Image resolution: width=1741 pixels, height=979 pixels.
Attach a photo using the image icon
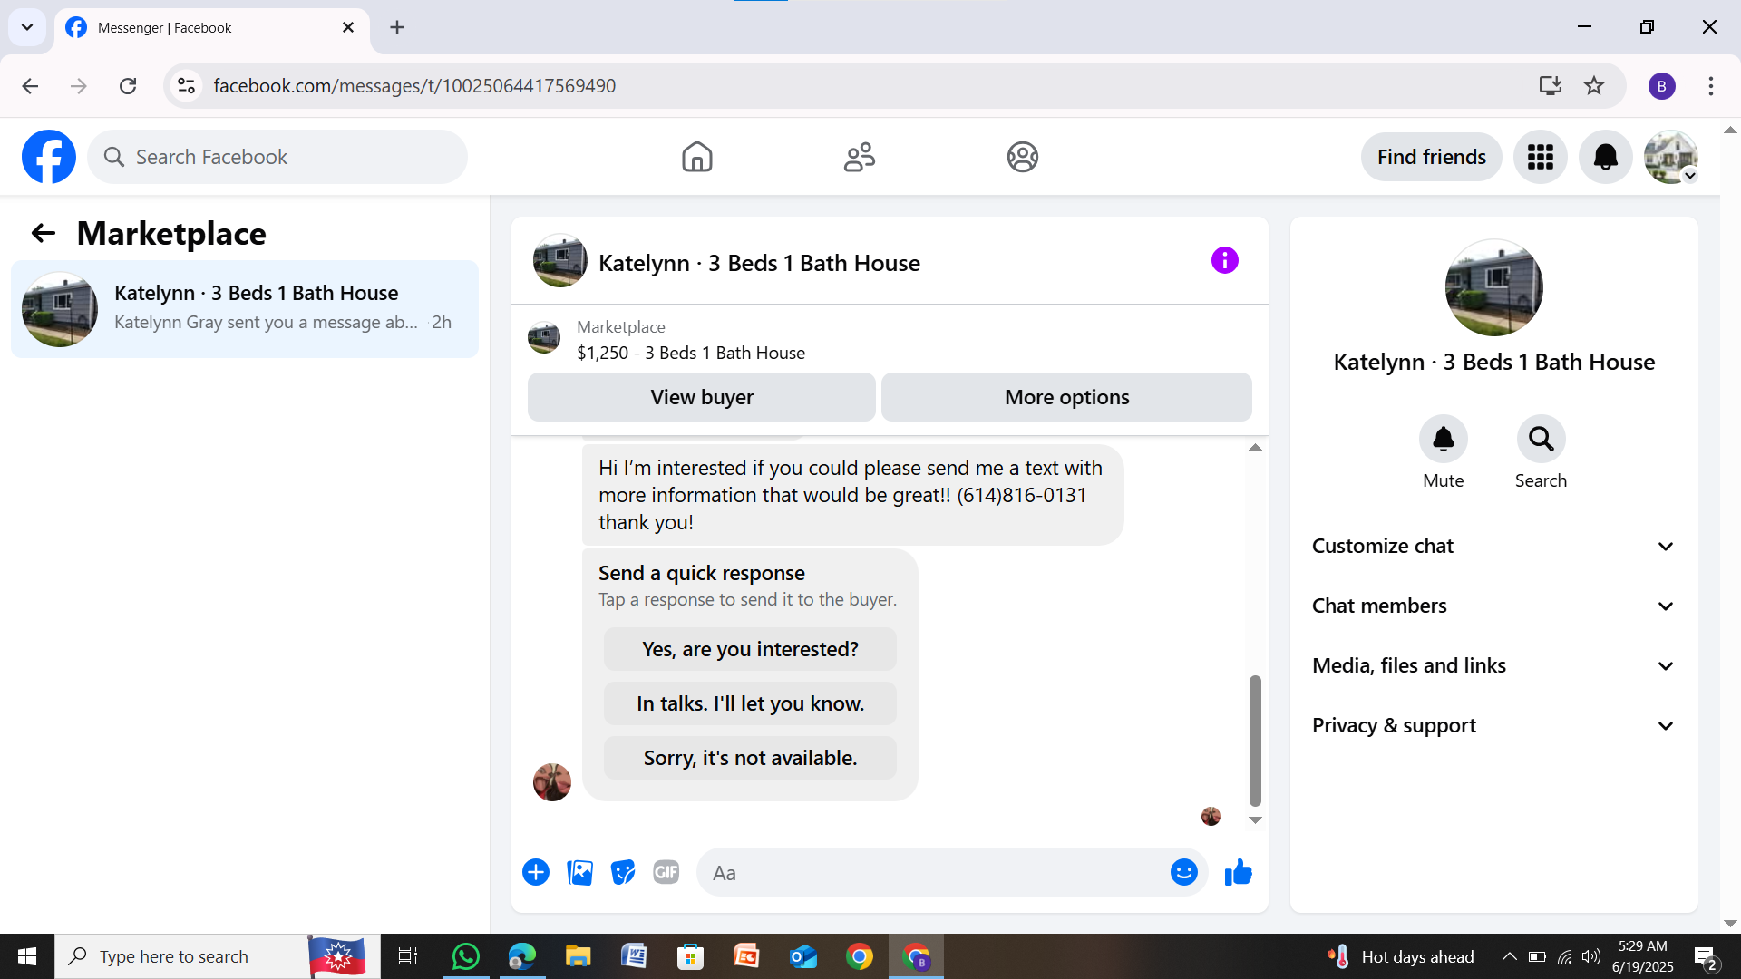click(579, 872)
